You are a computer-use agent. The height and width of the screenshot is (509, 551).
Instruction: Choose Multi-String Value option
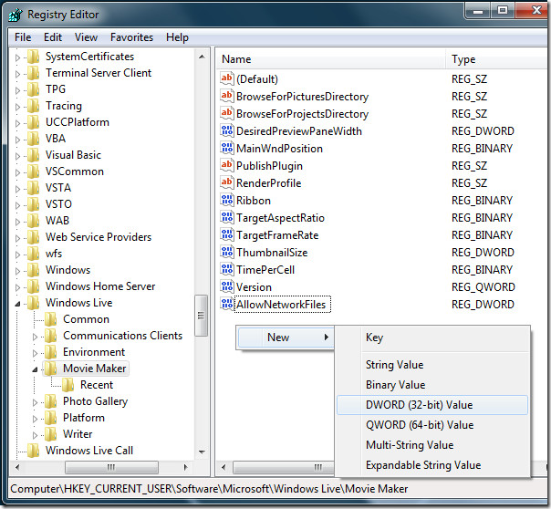tap(432, 445)
